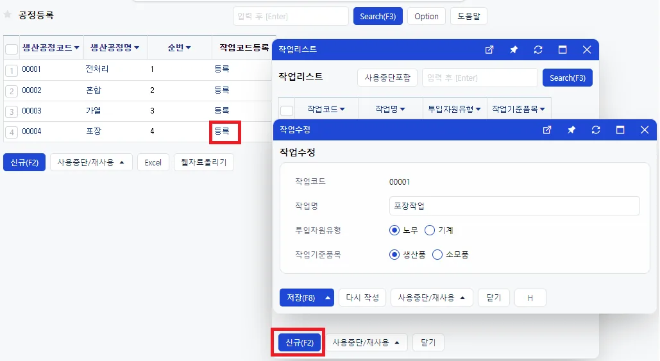Click 등록 link for 혼합 row
The width and height of the screenshot is (660, 361).
[x=222, y=90]
